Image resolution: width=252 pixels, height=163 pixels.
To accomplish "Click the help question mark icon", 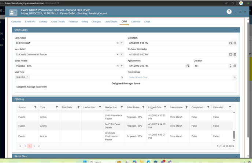I will 229,12.
